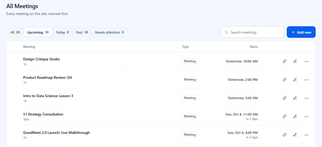Edit Intro to Data Science: Lesson 3

295,98
